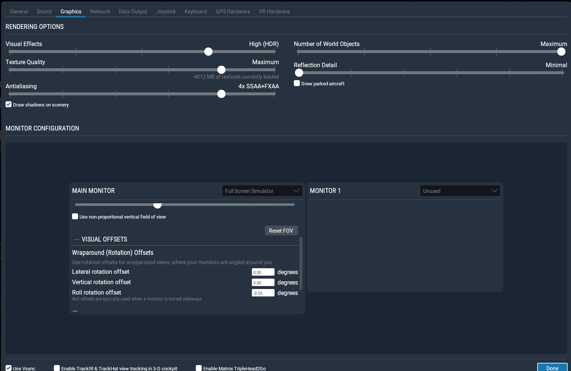The height and width of the screenshot is (371, 571).
Task: Click the Reflection Detail slider handle
Action: click(299, 73)
